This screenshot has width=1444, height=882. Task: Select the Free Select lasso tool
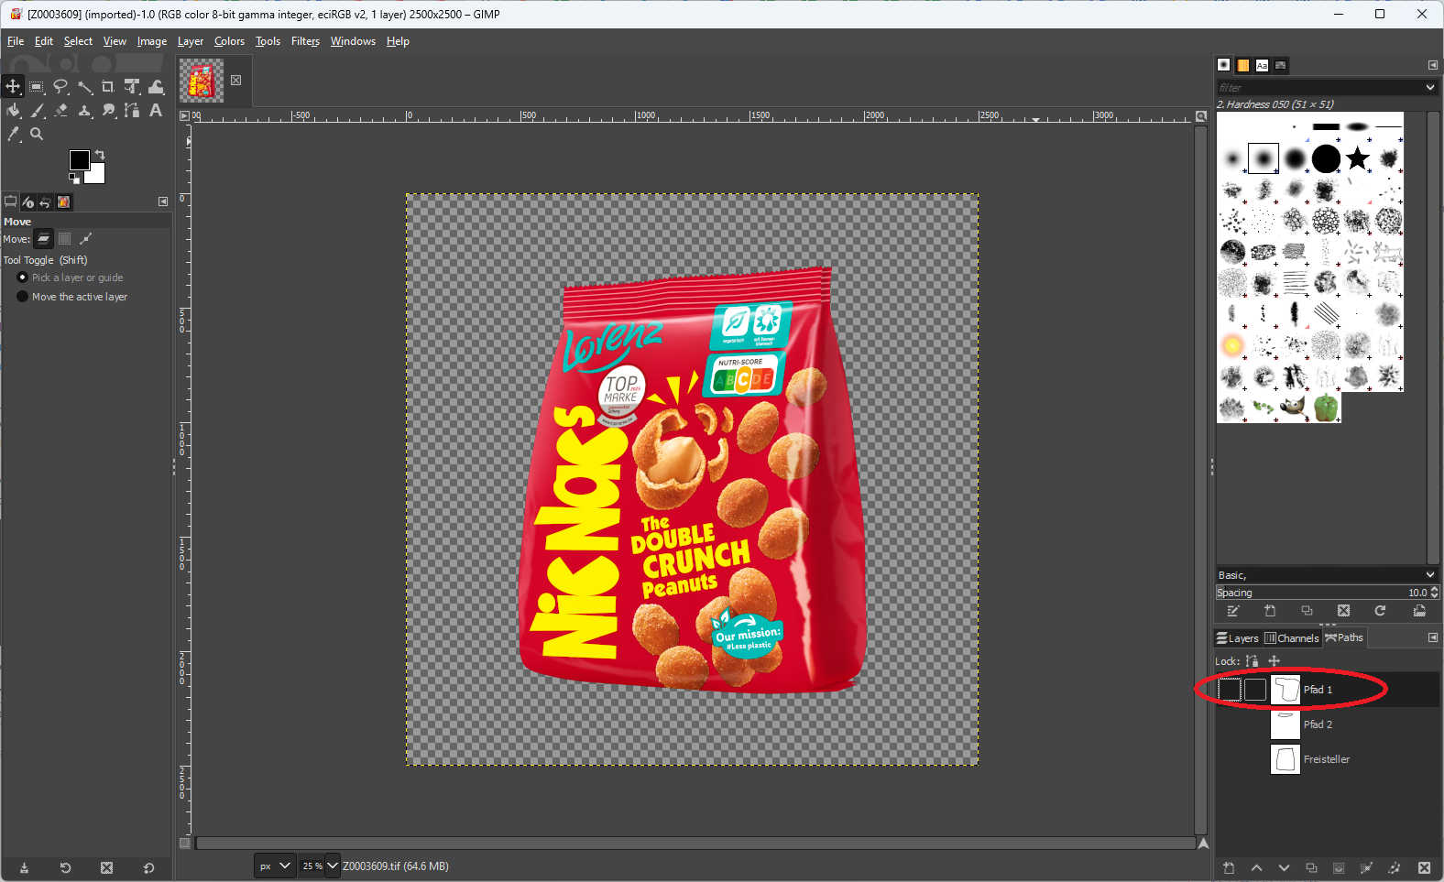click(60, 86)
